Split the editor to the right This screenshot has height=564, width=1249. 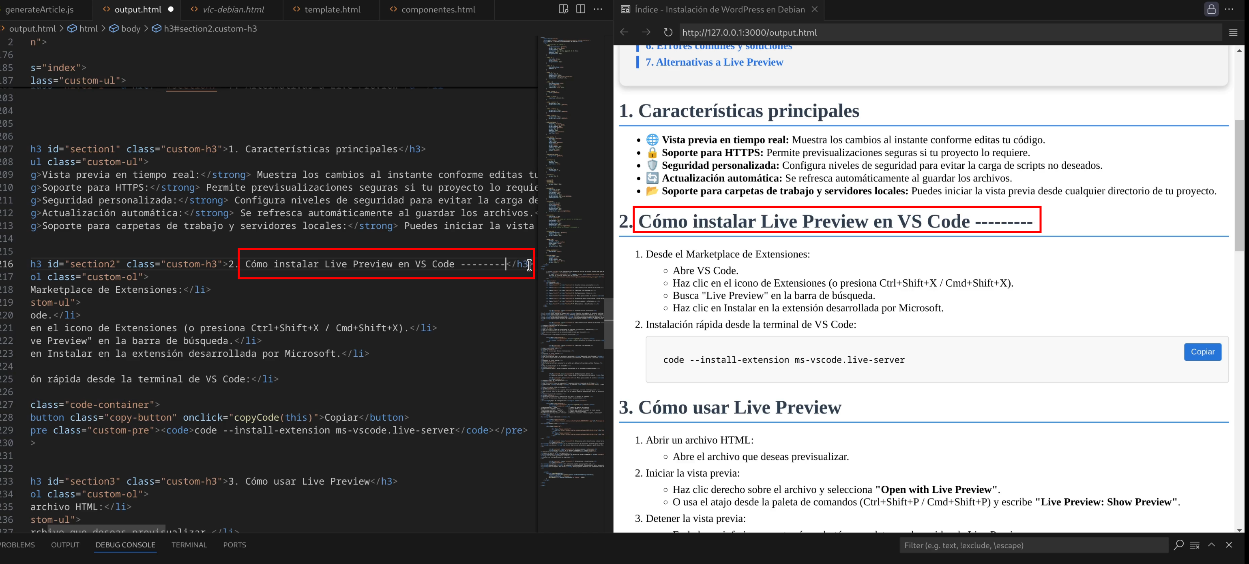(x=580, y=9)
